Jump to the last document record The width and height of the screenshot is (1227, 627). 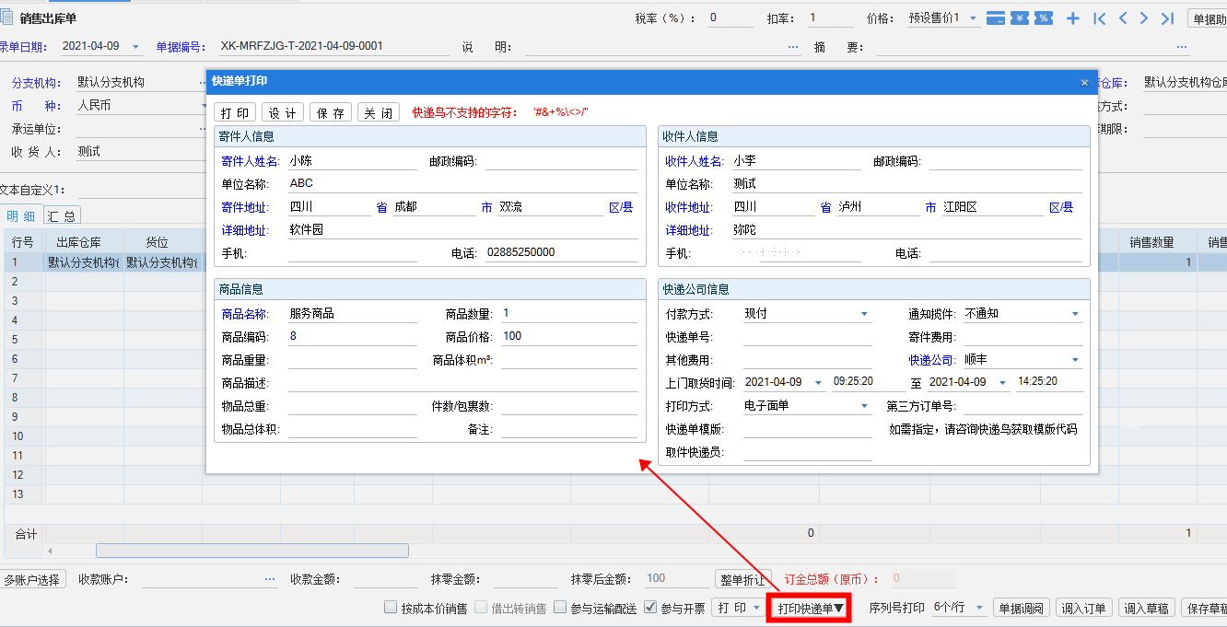(1167, 18)
